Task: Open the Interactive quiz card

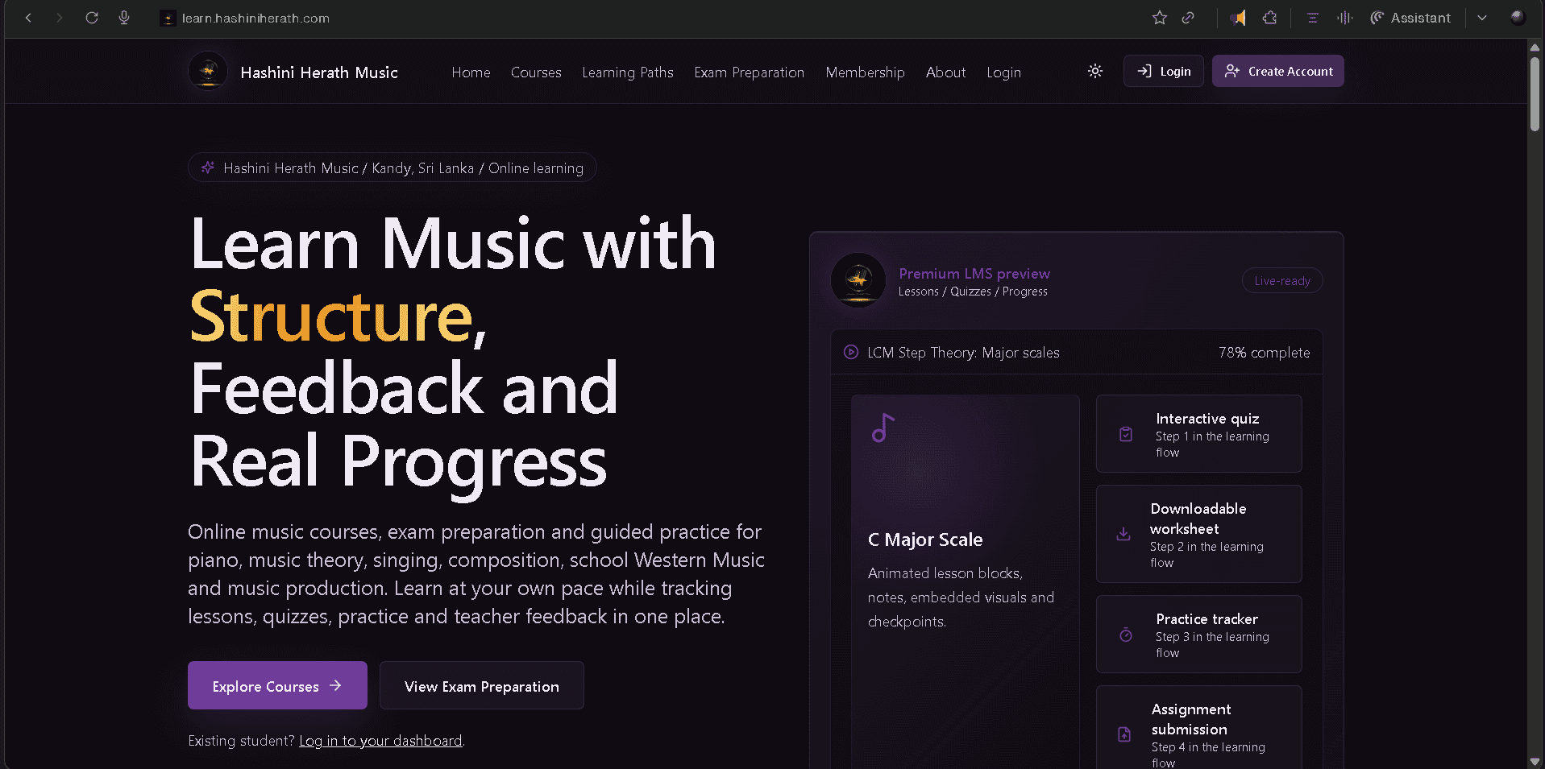Action: pyautogui.click(x=1198, y=433)
